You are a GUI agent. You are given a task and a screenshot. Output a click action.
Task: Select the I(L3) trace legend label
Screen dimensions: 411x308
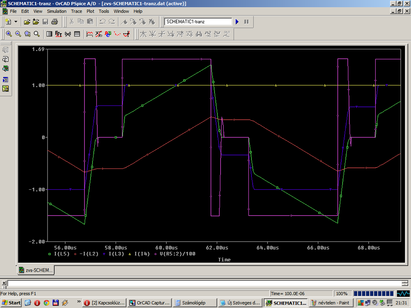[x=116, y=254]
